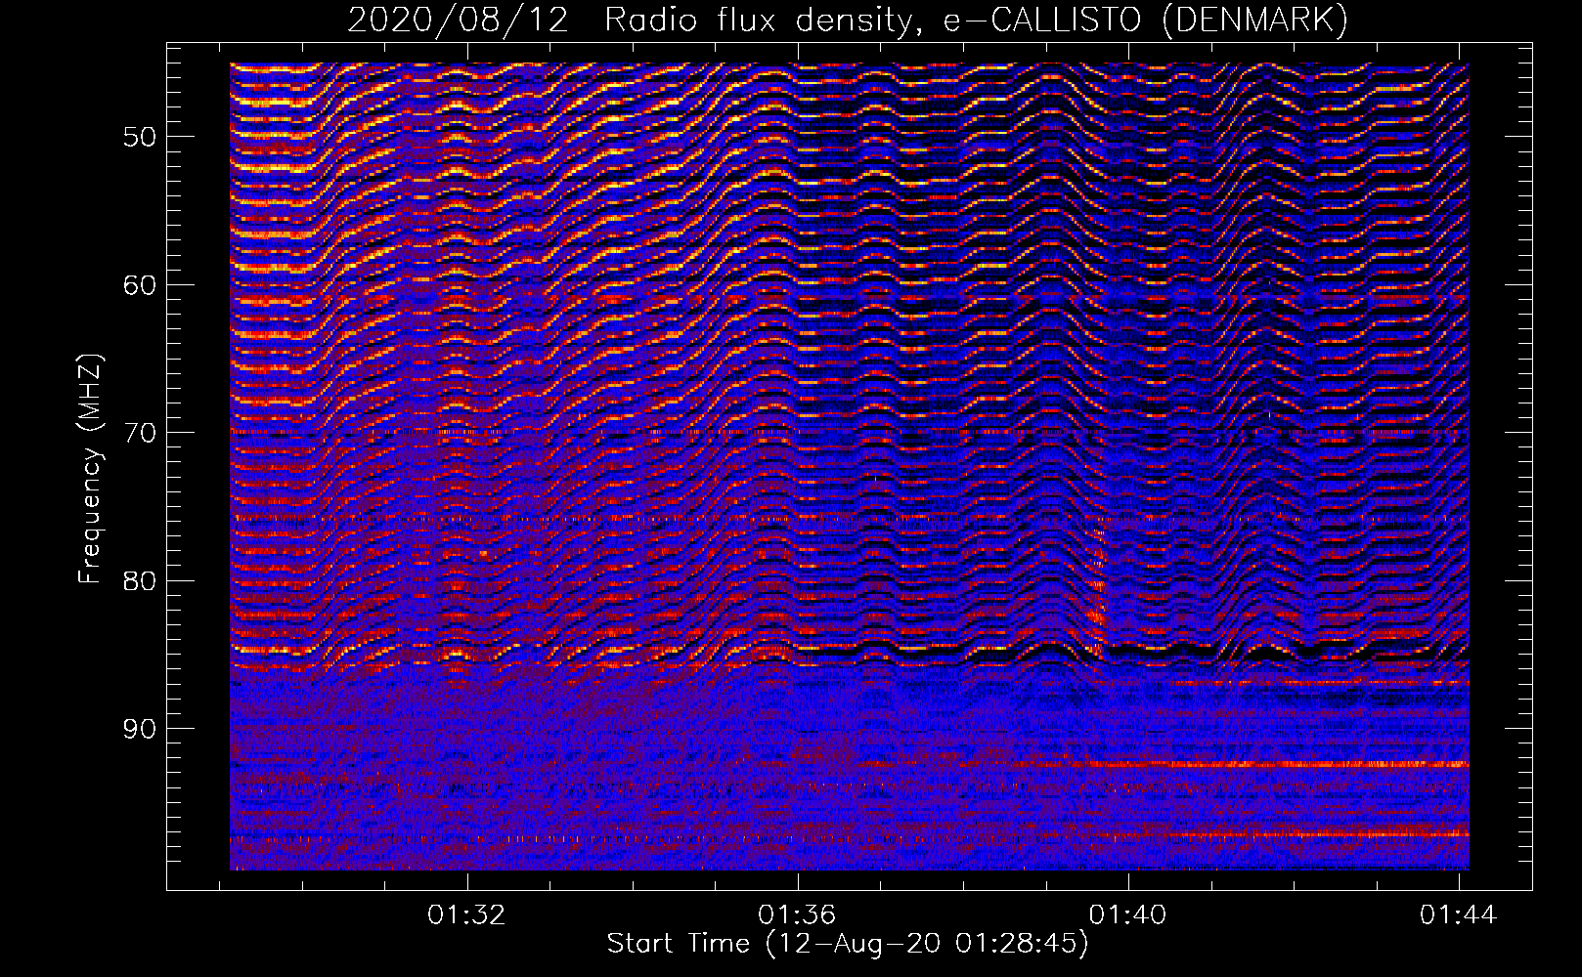Click the "Start Time (12-Aug-20 01:28:45)" axis label

[848, 944]
